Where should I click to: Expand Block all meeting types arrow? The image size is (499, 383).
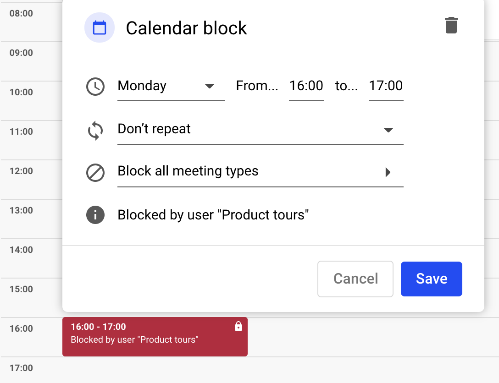pyautogui.click(x=388, y=172)
